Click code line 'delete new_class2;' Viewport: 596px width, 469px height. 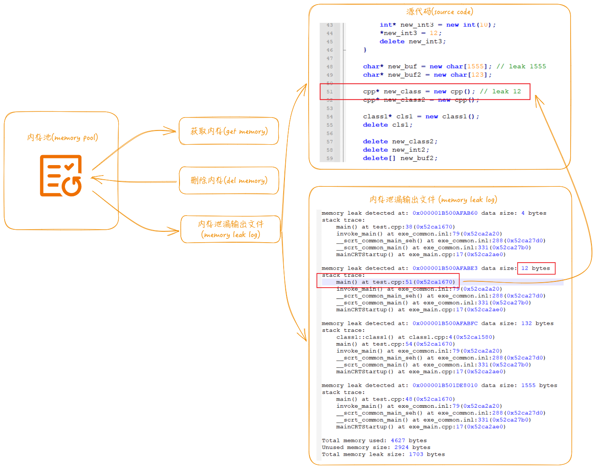click(x=400, y=142)
